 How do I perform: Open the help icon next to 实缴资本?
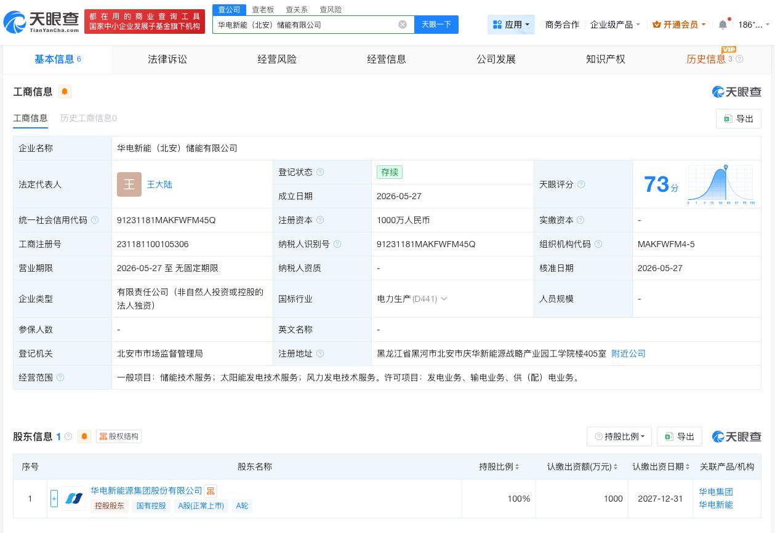[x=580, y=220]
